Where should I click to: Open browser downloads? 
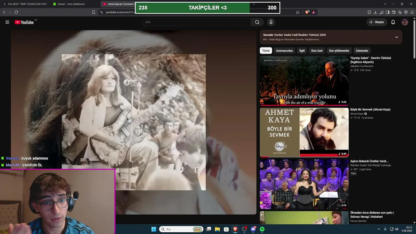(x=375, y=12)
